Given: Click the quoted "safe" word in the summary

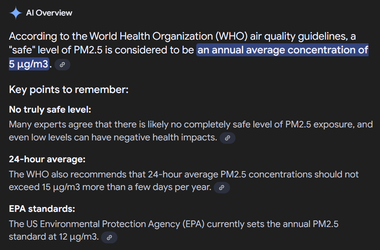Looking at the screenshot, I should [22, 50].
